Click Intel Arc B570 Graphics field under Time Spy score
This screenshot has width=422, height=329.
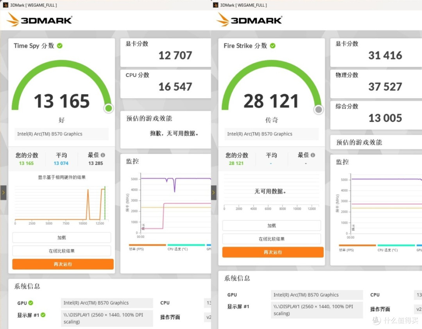[62, 134]
